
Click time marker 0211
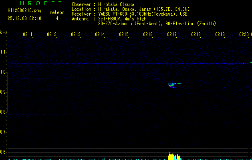[28, 34]
